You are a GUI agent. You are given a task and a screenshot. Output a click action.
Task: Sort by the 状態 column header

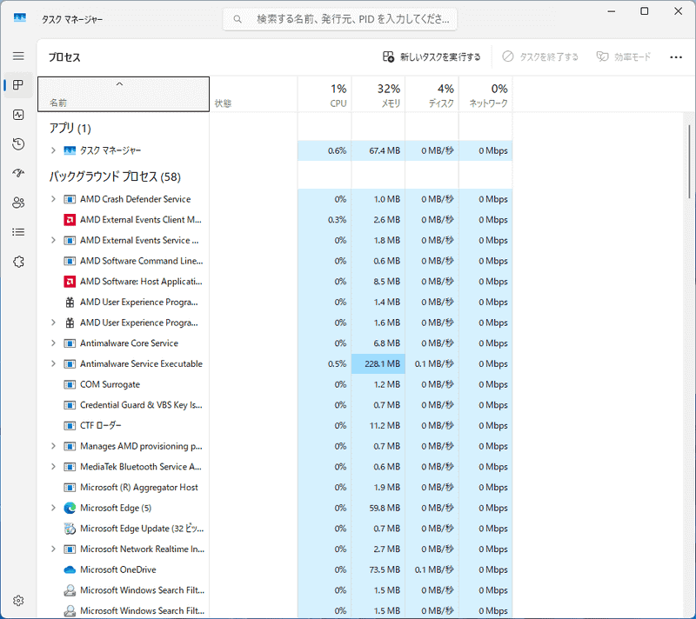tap(253, 94)
